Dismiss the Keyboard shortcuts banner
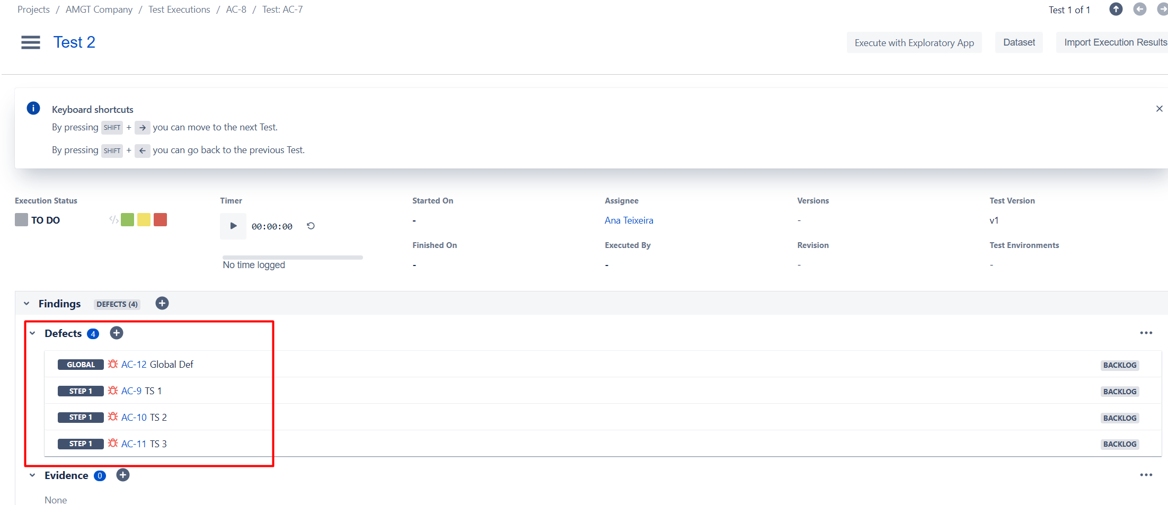 (1159, 109)
